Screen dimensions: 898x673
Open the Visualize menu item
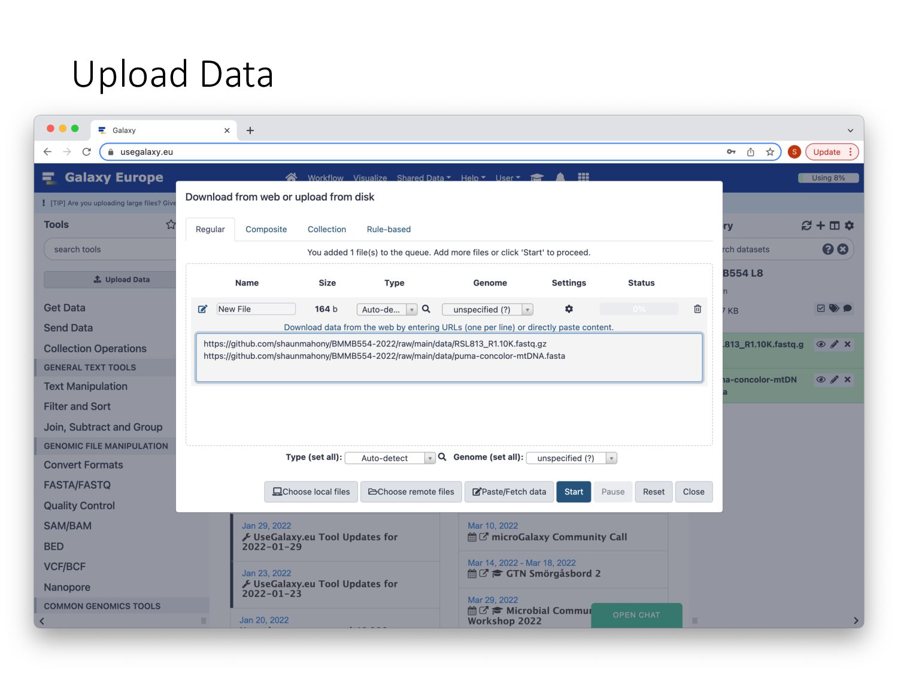click(x=370, y=178)
